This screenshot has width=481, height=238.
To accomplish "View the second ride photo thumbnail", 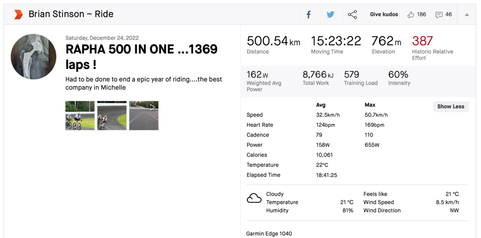I will pos(112,115).
